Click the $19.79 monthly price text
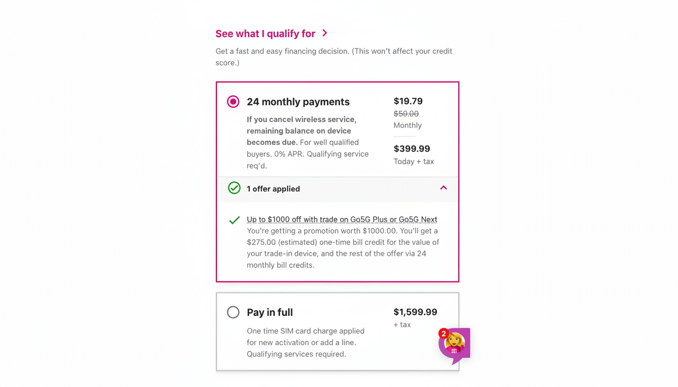 [408, 101]
